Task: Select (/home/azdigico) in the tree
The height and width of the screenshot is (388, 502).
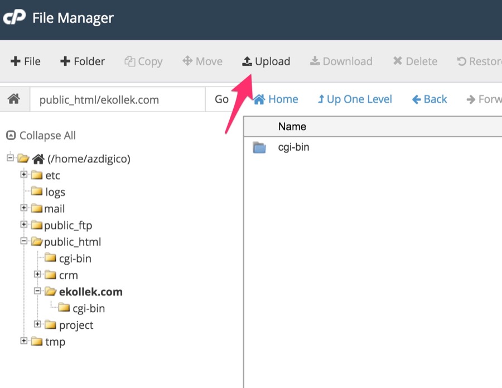Action: tap(89, 159)
